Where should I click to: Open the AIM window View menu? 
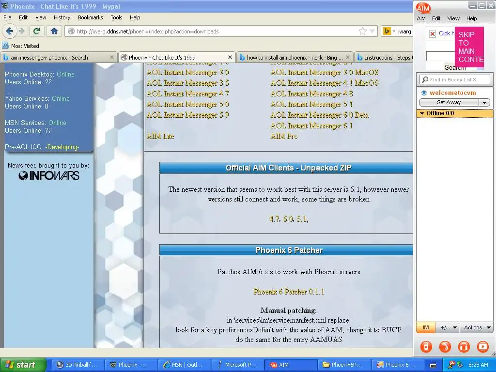click(453, 18)
